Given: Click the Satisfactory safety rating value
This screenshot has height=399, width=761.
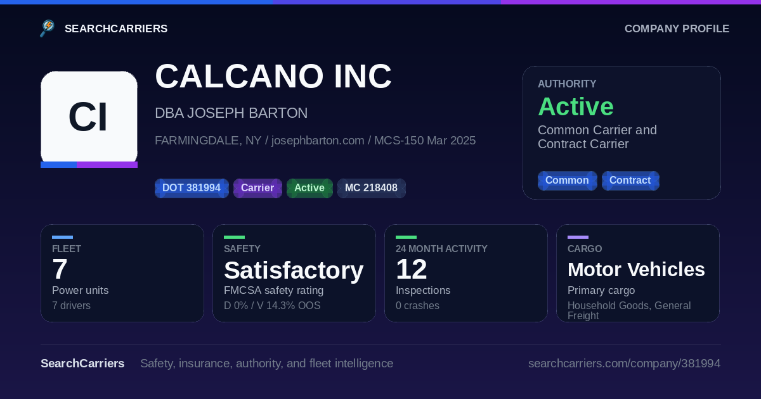Looking at the screenshot, I should pyautogui.click(x=294, y=270).
